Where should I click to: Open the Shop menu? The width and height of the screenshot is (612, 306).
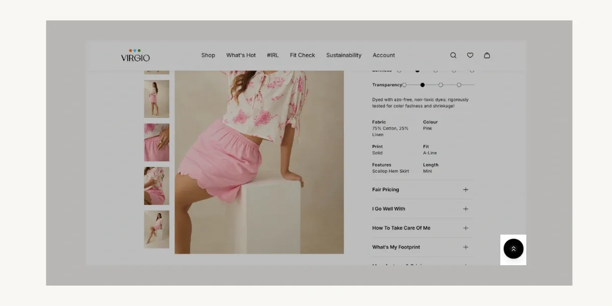208,55
